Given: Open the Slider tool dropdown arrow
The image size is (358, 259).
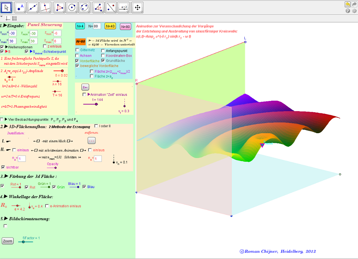Looking at the screenshot, I should coord(128,12).
